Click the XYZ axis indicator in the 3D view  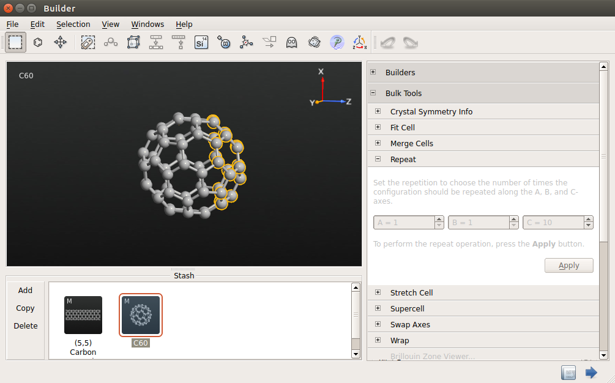[330, 88]
